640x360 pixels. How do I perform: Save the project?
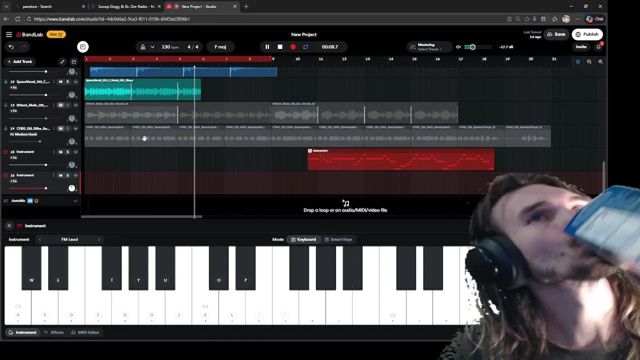(556, 34)
